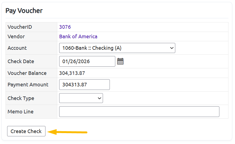Open voucher link 3076
235x144 pixels.
pyautogui.click(x=65, y=27)
